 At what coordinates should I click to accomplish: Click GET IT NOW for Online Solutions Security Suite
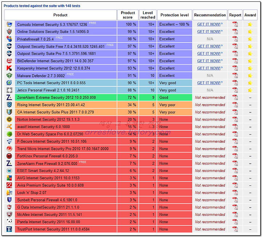coord(210,32)
